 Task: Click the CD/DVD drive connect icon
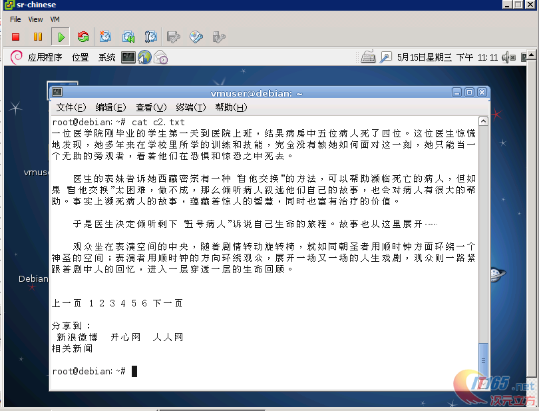[196, 37]
